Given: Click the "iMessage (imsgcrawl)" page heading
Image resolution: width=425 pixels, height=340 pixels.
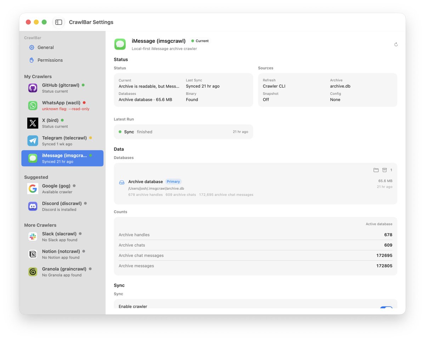Looking at the screenshot, I should [x=159, y=41].
